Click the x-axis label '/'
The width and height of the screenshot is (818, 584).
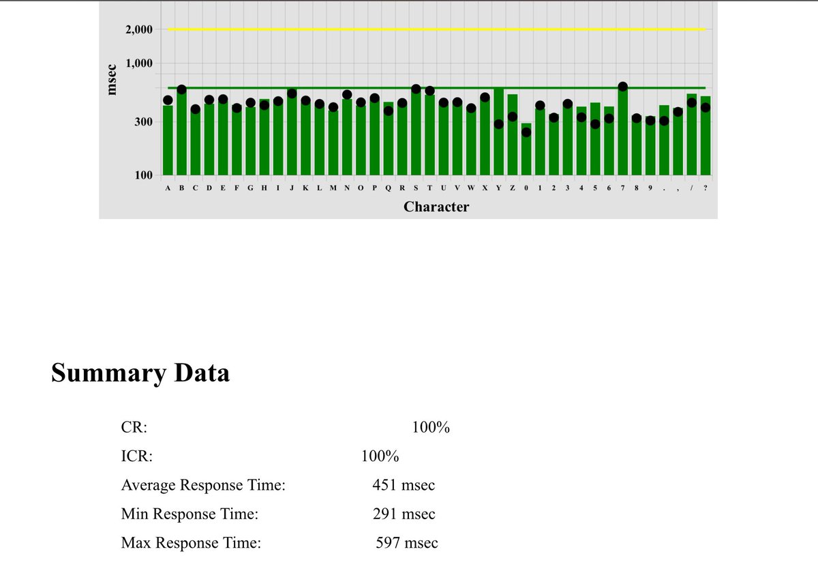[x=691, y=188]
